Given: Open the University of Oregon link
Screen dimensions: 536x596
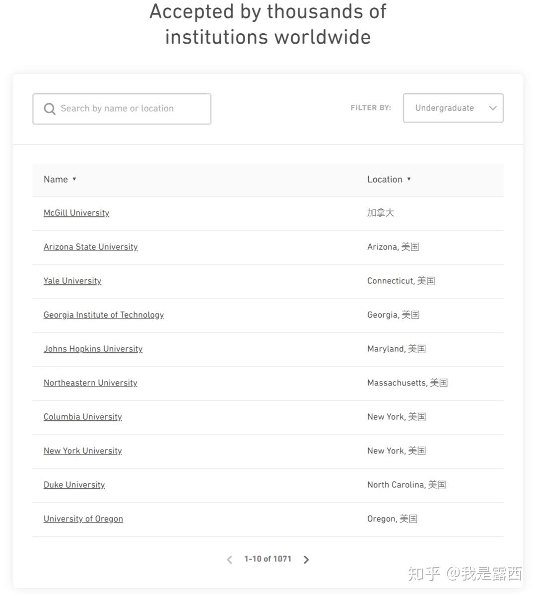Looking at the screenshot, I should point(83,519).
